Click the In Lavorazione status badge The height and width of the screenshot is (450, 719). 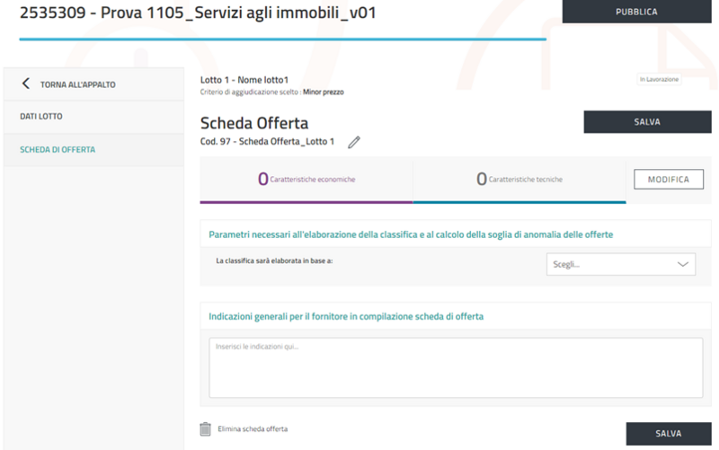click(659, 79)
